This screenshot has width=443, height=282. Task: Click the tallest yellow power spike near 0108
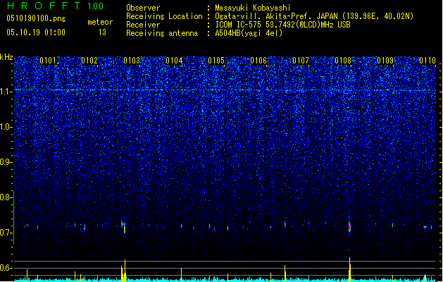[350, 269]
